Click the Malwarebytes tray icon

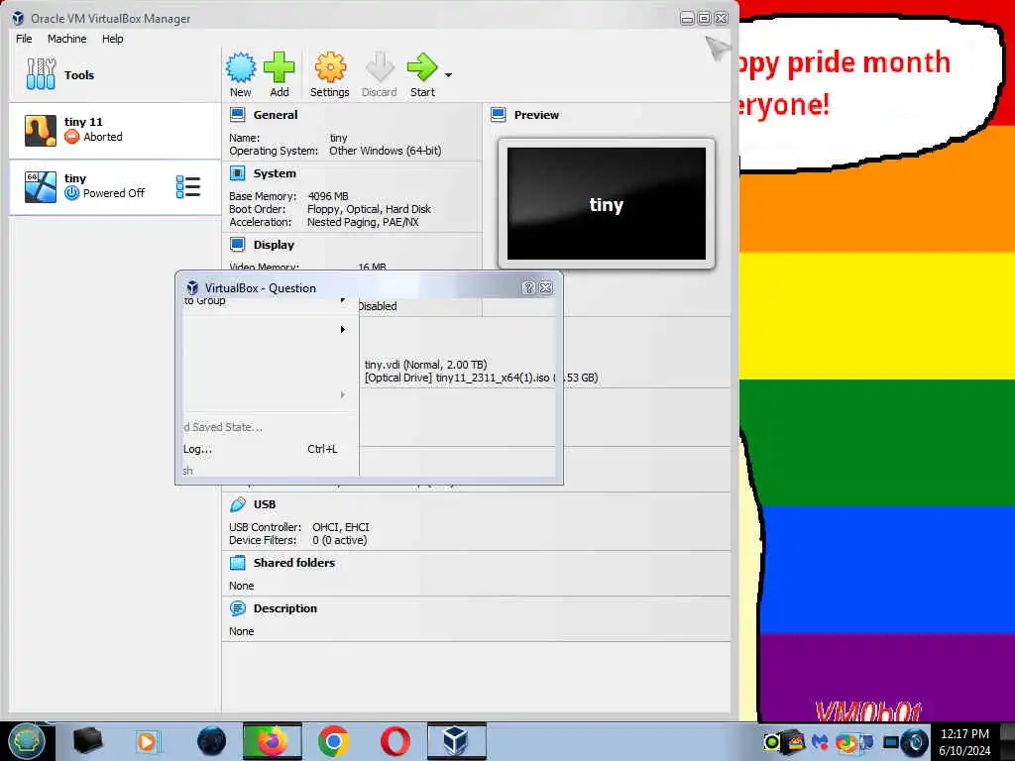[x=820, y=741]
